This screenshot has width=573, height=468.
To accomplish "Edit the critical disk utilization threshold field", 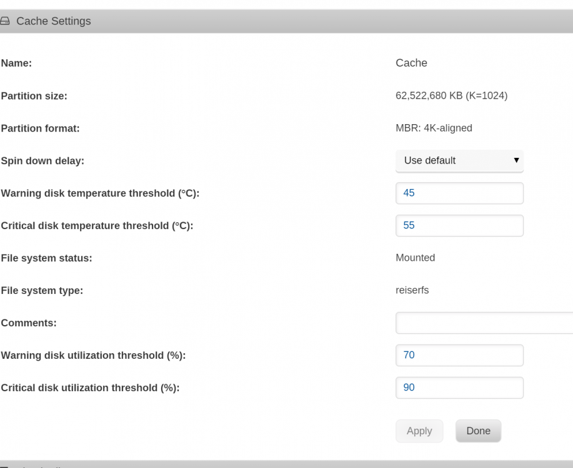I will [459, 388].
